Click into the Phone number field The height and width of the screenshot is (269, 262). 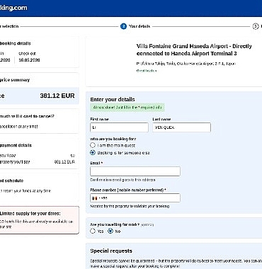(x=135, y=198)
